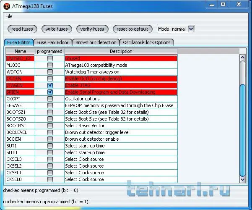Toggle the CKSEL0 checkbox
Image resolution: width=252 pixels, height=210 pixels.
coord(50,179)
